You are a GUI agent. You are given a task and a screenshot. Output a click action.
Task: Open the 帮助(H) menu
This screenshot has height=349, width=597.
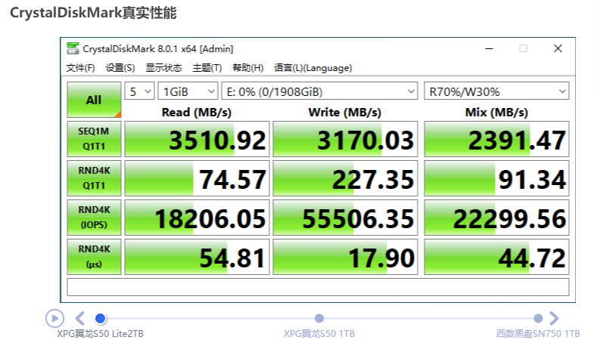point(248,68)
